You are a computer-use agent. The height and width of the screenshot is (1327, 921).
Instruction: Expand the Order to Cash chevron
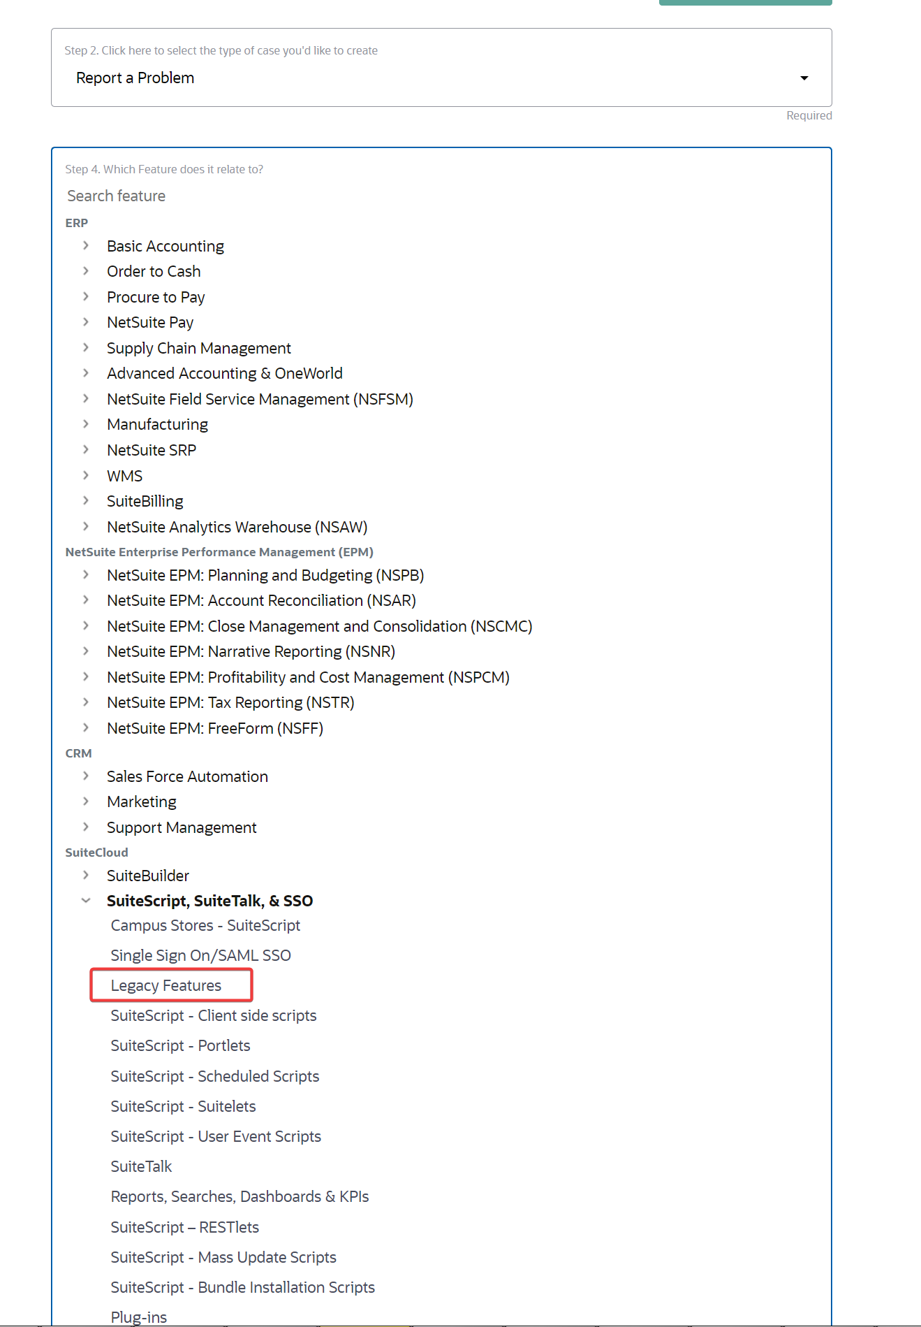coord(86,270)
